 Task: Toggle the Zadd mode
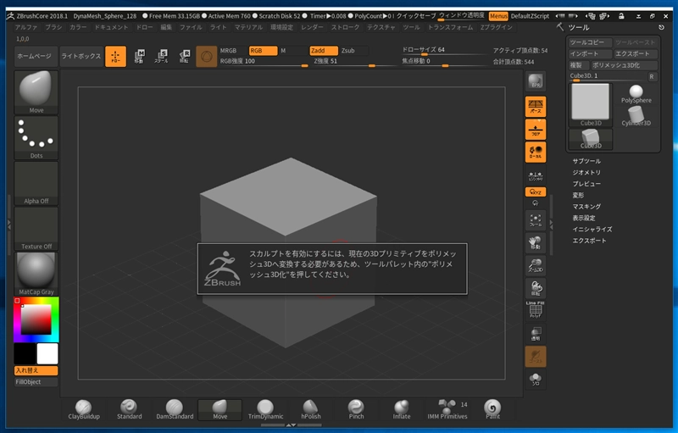tap(324, 51)
